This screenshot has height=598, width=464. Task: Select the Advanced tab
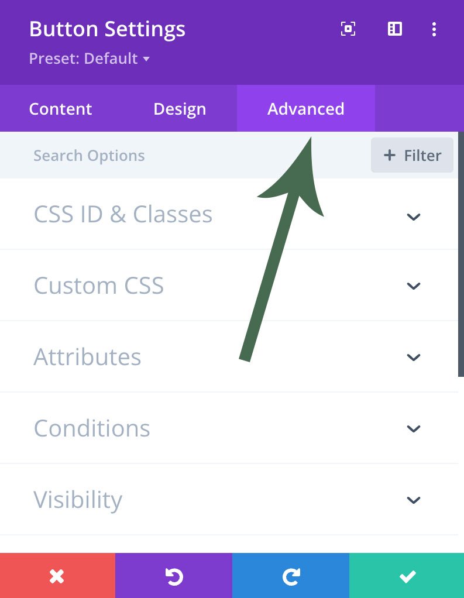point(305,109)
